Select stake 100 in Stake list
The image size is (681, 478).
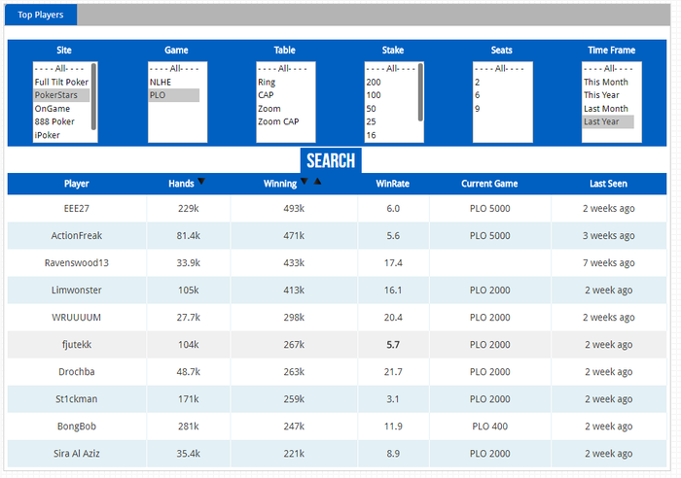[x=391, y=95]
